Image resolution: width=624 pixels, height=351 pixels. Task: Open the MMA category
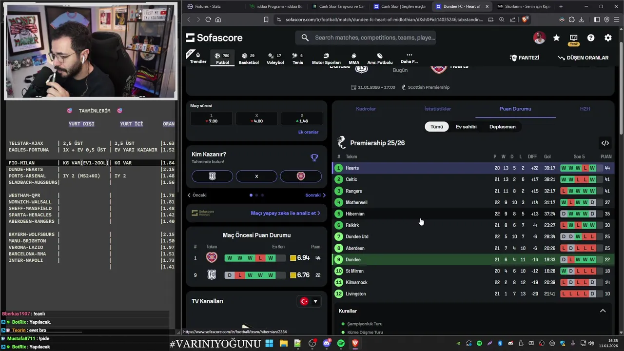tap(354, 58)
